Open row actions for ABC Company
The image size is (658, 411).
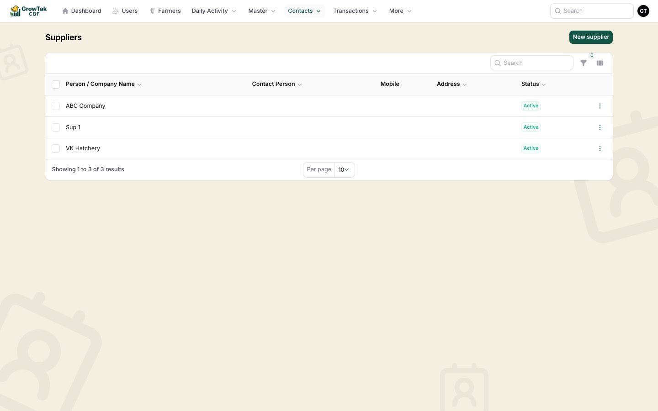600,106
